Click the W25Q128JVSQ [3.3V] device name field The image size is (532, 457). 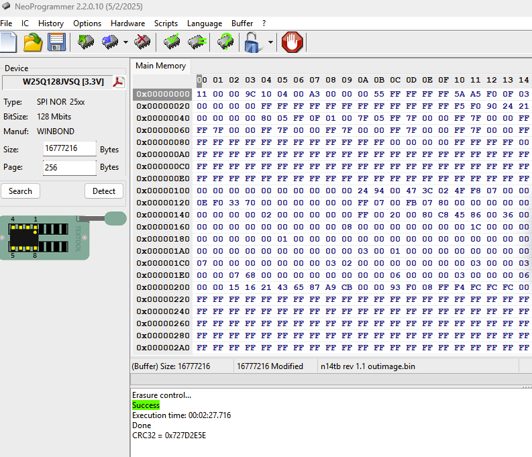[x=57, y=82]
